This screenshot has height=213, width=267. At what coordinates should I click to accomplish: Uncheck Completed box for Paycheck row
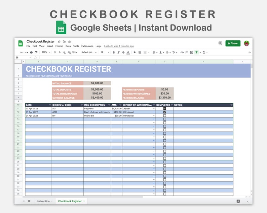click(165, 109)
